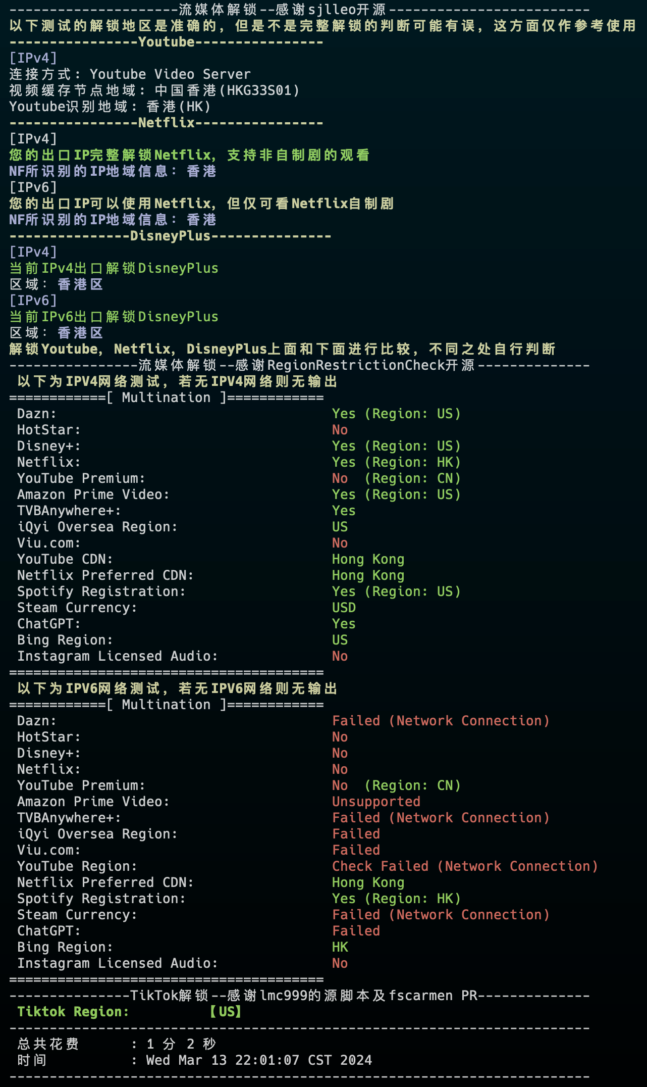Click the IPv4 Dazn Yes (Region: US) result
Image resolution: width=647 pixels, height=1087 pixels.
pos(396,414)
